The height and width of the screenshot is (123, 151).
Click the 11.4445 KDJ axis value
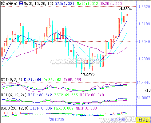144,83
